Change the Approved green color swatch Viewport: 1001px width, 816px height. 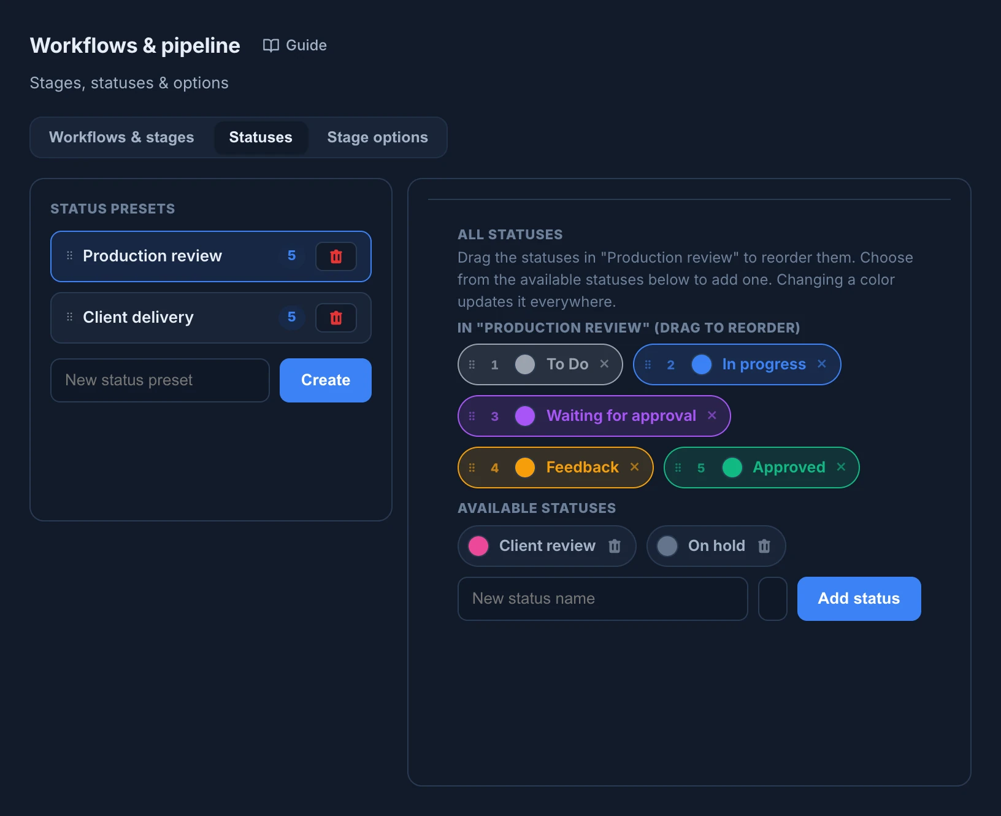732,468
